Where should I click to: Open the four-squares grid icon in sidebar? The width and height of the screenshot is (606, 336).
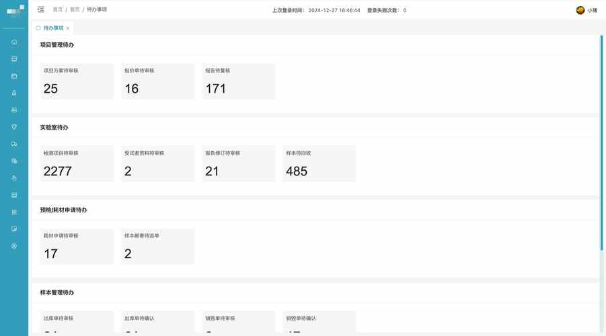[14, 212]
